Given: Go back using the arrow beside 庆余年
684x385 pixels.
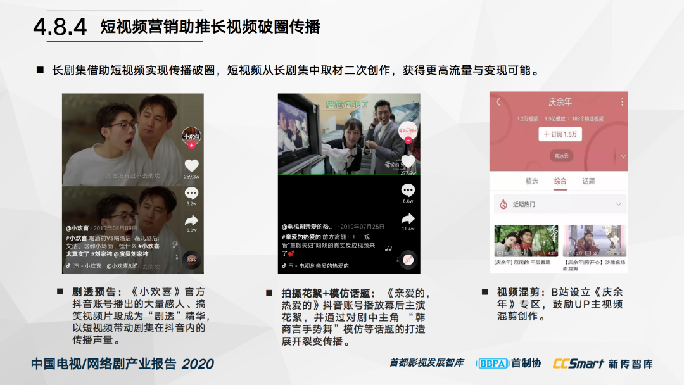Looking at the screenshot, I should [x=498, y=102].
